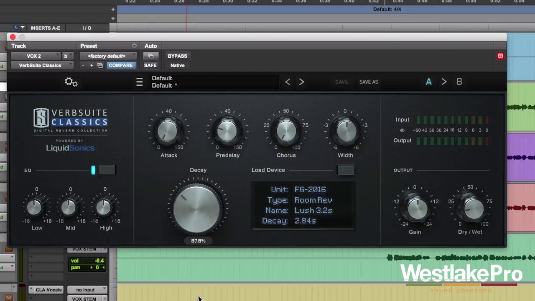Open the preset browser hamburger menu
Viewport: 535px width, 301px height.
tap(140, 82)
